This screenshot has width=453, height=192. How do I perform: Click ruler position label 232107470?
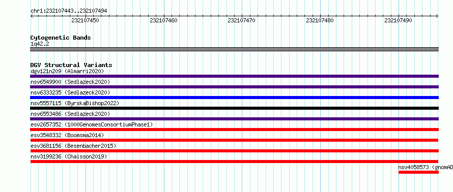[242, 20]
